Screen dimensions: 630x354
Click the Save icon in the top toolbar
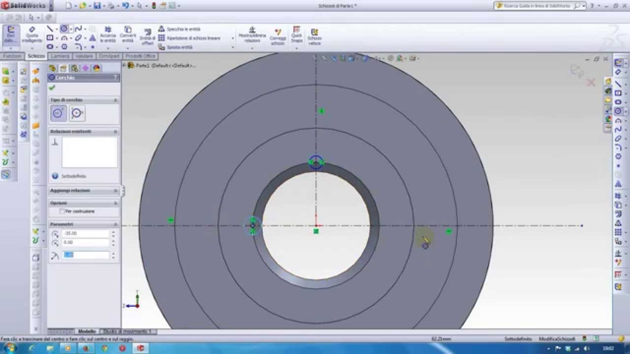pyautogui.click(x=97, y=6)
